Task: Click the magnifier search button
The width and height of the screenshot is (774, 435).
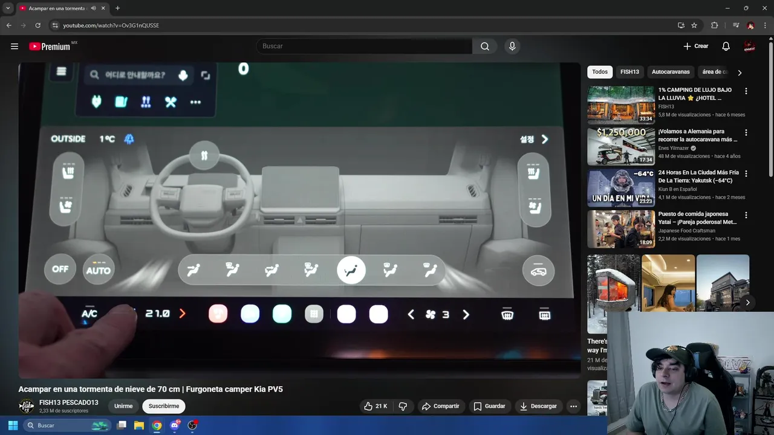Action: pyautogui.click(x=485, y=47)
